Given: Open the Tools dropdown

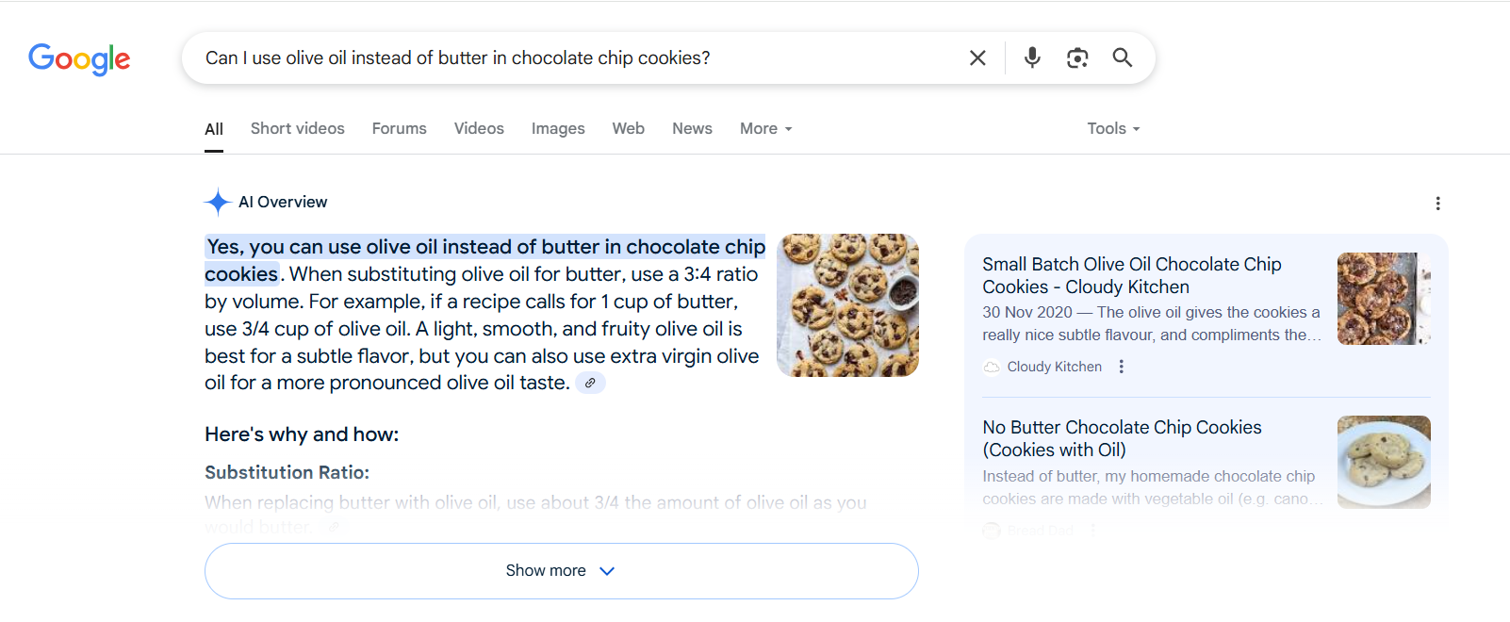Looking at the screenshot, I should pyautogui.click(x=1112, y=128).
